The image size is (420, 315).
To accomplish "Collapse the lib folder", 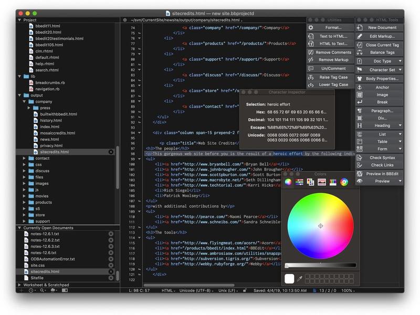I will 19,76.
